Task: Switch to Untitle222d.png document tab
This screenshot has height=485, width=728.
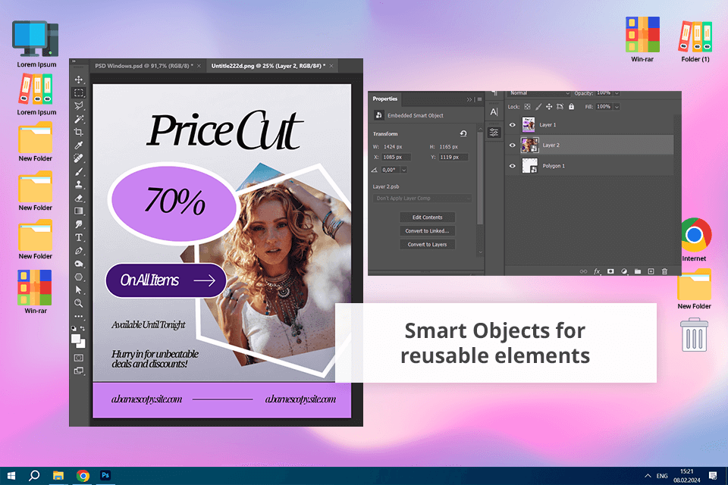Action: 268,66
